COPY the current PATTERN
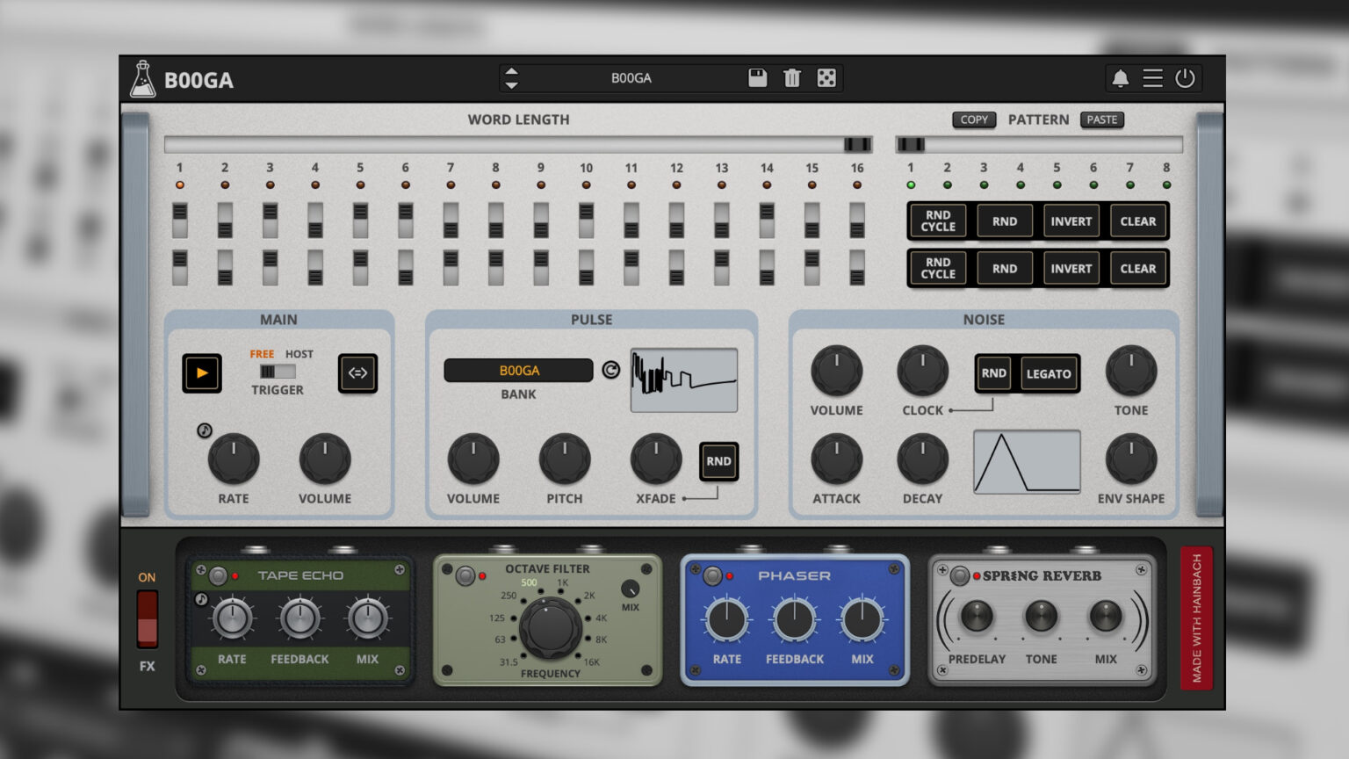Viewport: 1349px width, 759px height. [x=974, y=119]
